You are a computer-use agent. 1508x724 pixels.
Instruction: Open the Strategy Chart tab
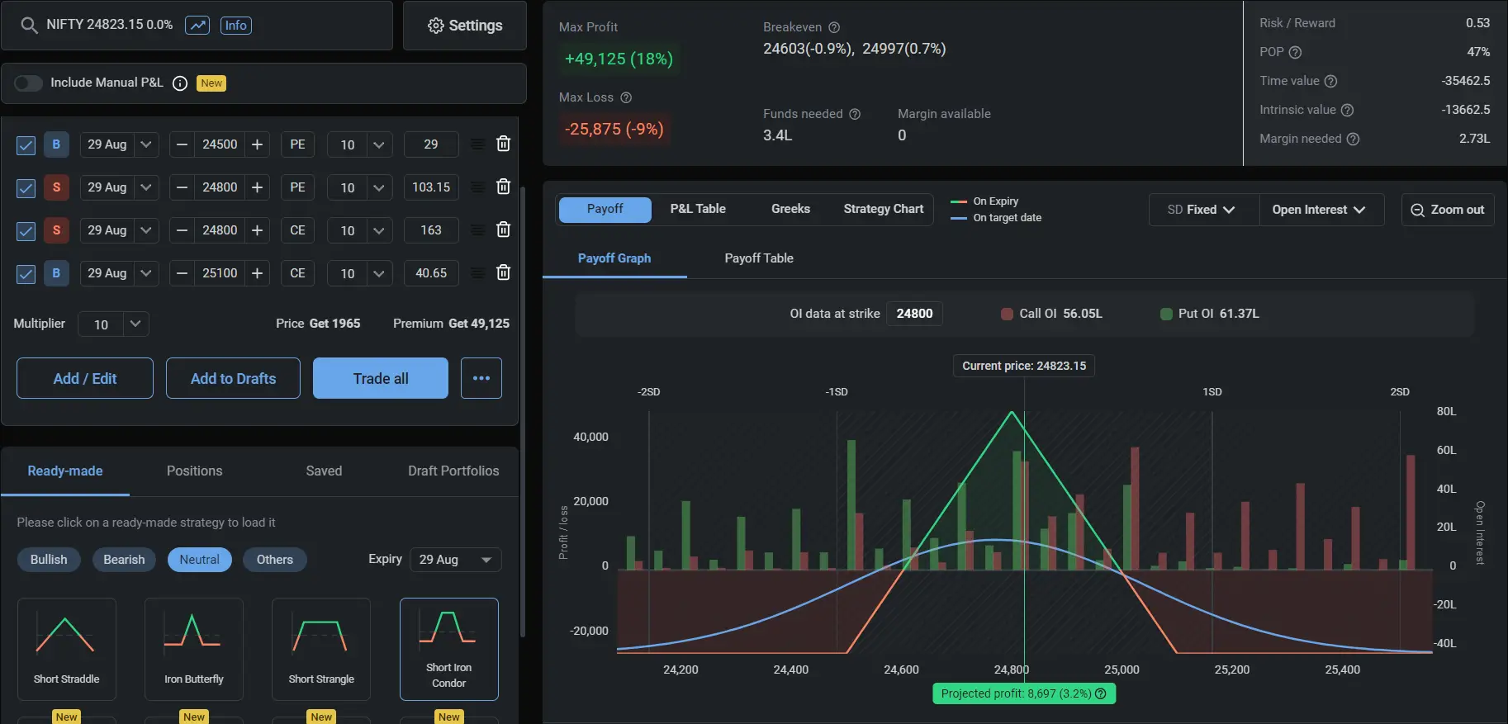coord(884,209)
